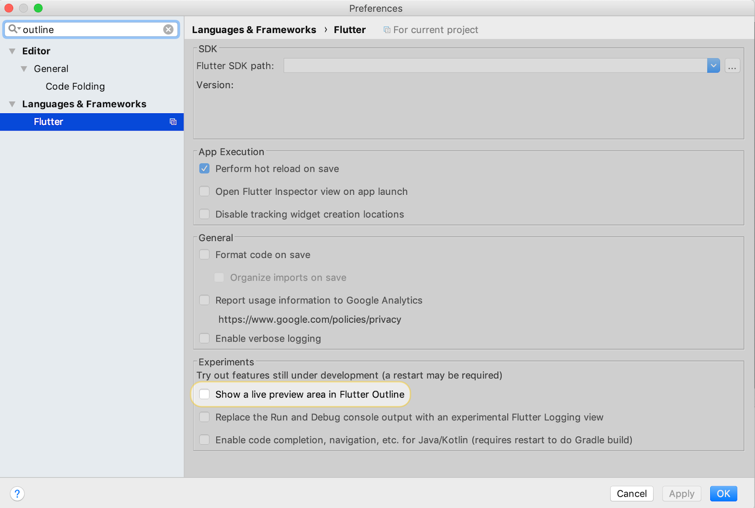Collapse the General tree node

click(x=24, y=69)
